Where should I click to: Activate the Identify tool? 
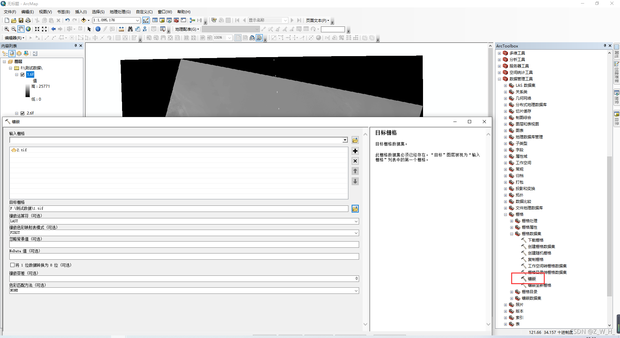98,29
